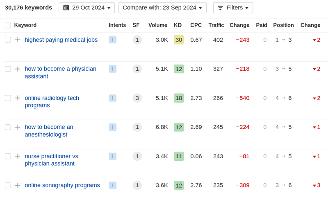Open the 29 Oct 2024 date dropdown
Image resolution: width=328 pixels, height=200 pixels.
coord(87,8)
